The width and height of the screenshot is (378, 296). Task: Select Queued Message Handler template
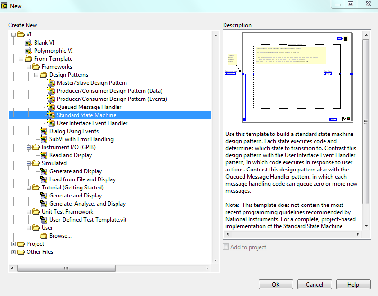point(89,107)
